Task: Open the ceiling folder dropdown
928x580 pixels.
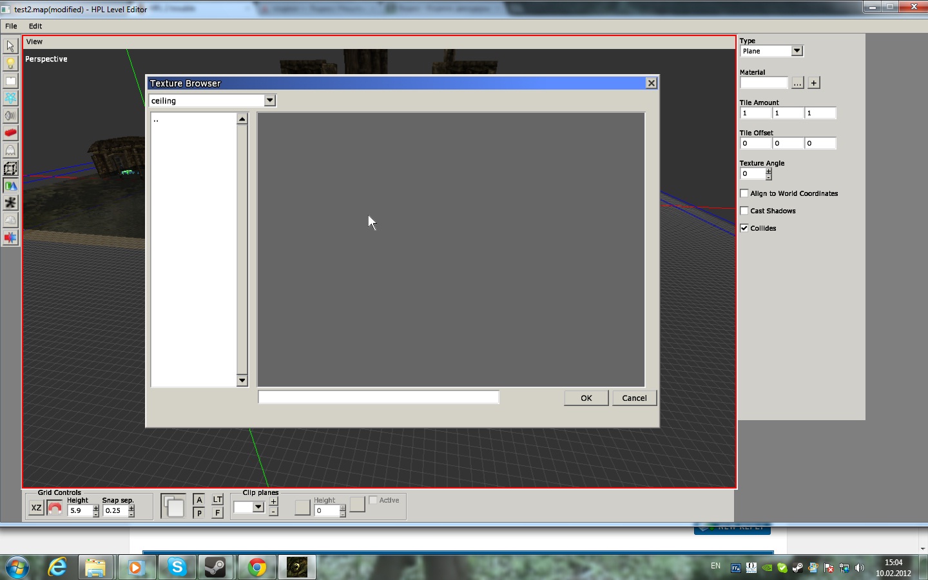Action: click(270, 101)
